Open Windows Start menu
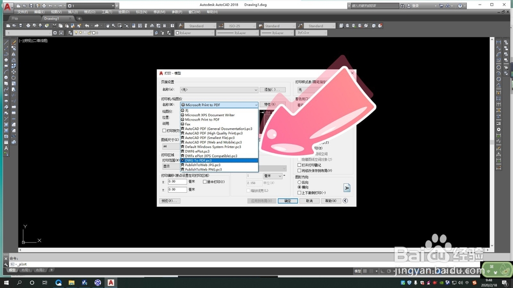 tap(6, 282)
